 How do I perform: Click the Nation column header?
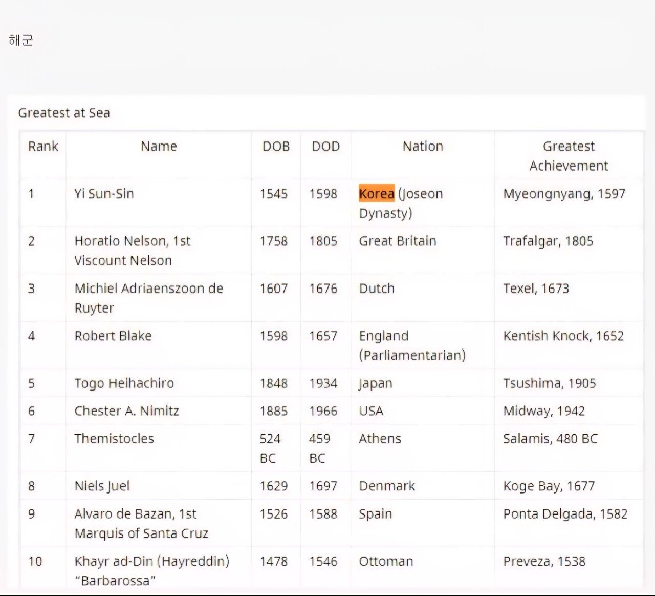(423, 147)
